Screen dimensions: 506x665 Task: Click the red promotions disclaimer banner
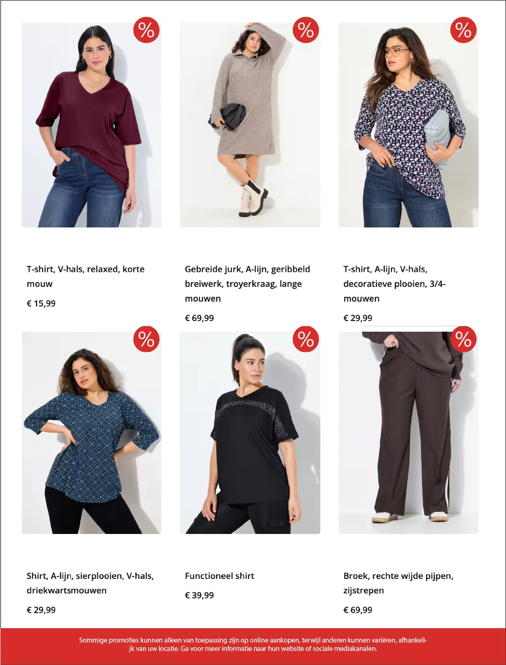253,646
